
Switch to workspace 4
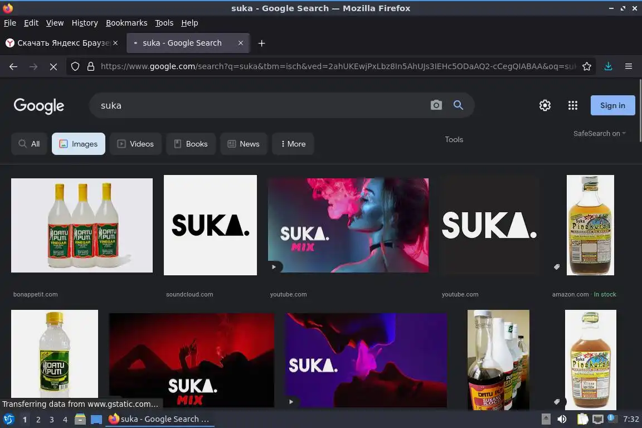click(65, 420)
